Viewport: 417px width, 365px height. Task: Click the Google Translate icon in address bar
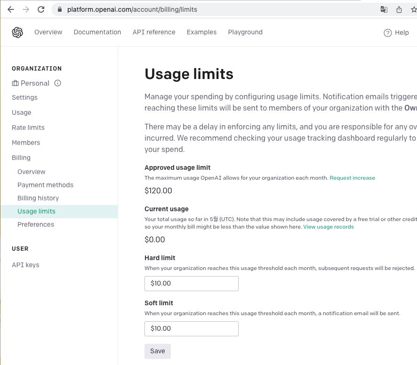coord(384,9)
